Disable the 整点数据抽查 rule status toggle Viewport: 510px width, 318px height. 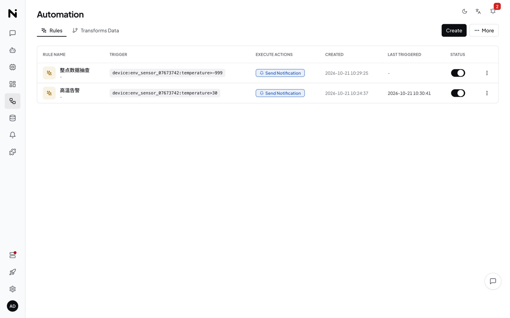(458, 73)
